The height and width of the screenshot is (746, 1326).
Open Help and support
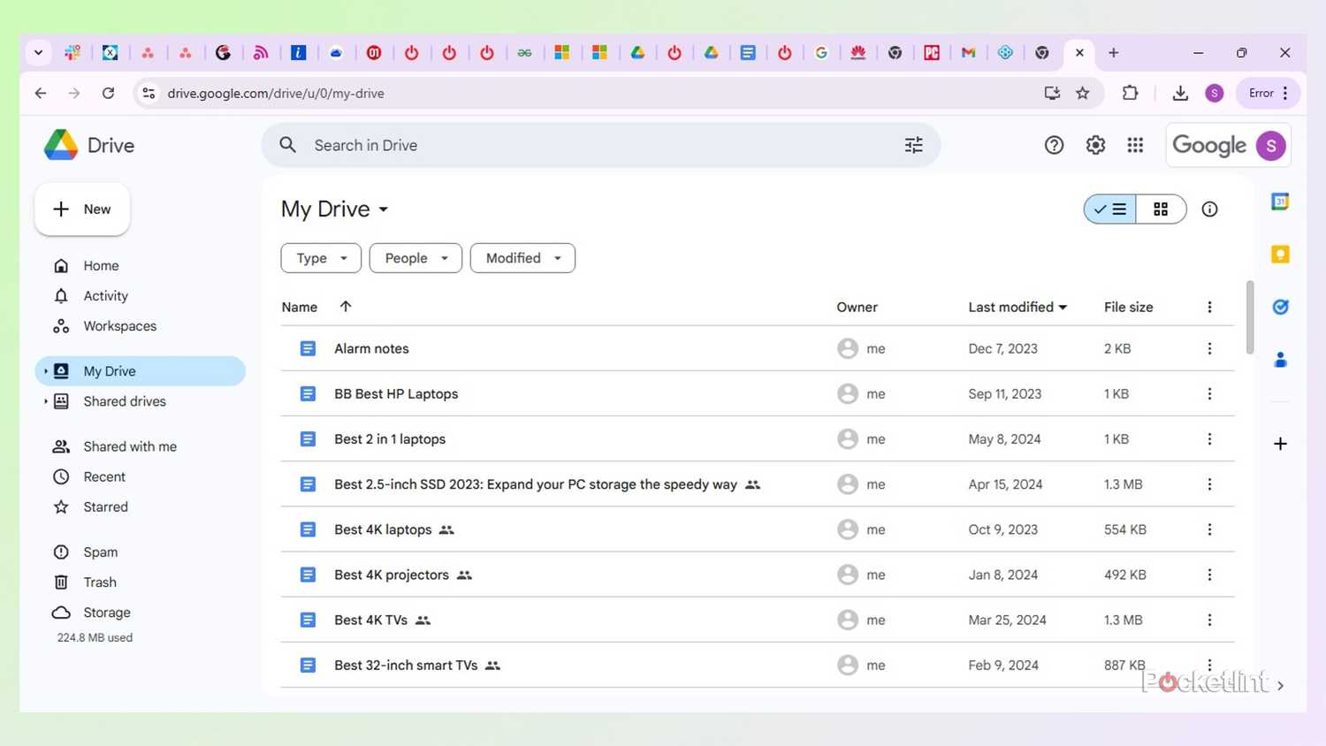(x=1054, y=145)
